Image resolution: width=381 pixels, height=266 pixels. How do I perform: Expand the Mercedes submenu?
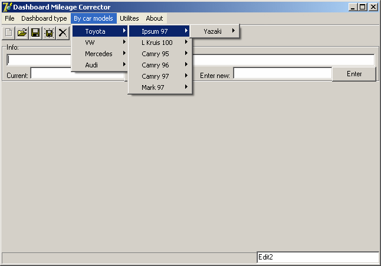point(100,54)
